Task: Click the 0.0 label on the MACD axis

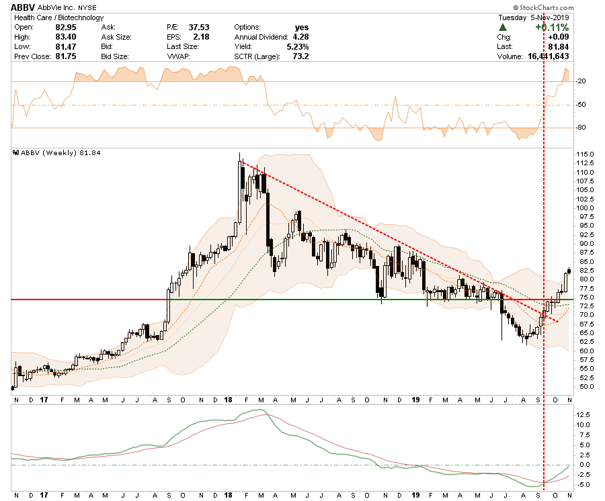Action: pyautogui.click(x=585, y=465)
